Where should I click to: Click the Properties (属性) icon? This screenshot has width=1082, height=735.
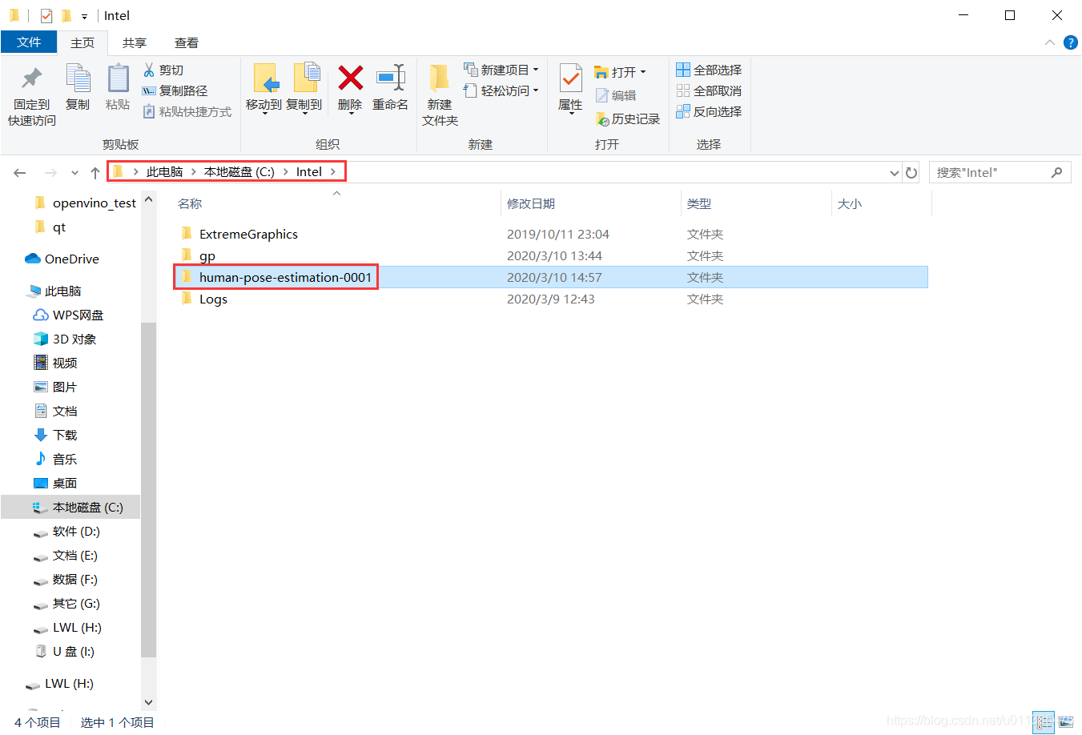click(x=570, y=79)
